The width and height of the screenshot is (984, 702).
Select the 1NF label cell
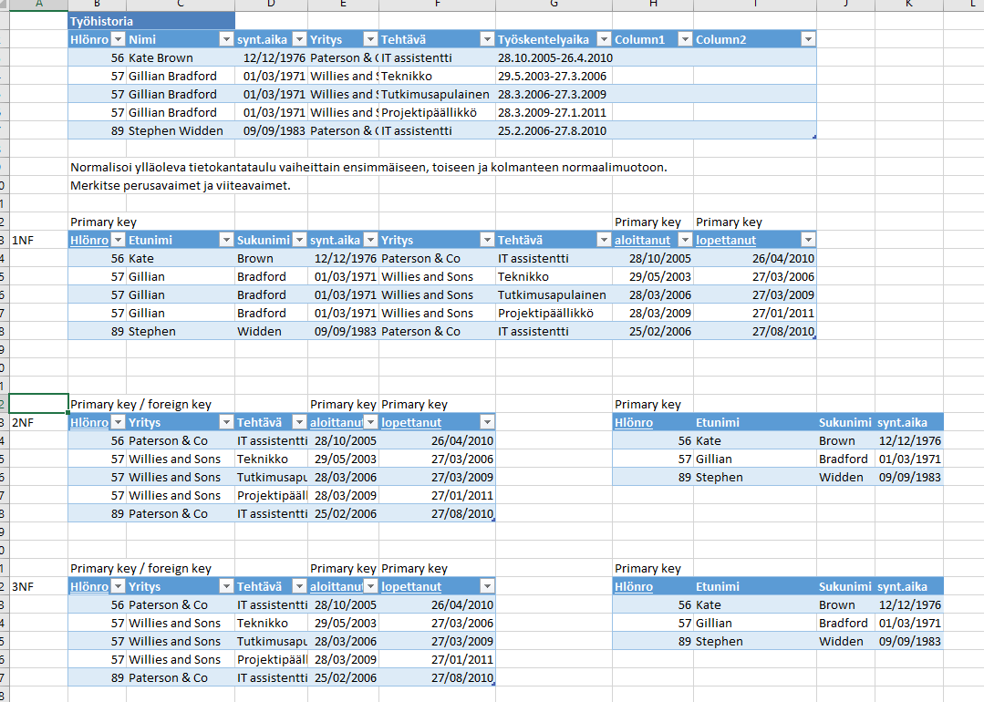pyautogui.click(x=37, y=240)
